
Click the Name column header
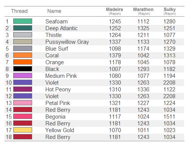pyautogui.click(x=54, y=11)
